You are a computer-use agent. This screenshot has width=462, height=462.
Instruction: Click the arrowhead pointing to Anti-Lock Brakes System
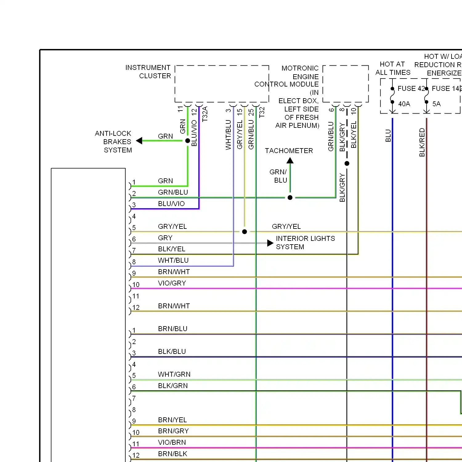[139, 141]
